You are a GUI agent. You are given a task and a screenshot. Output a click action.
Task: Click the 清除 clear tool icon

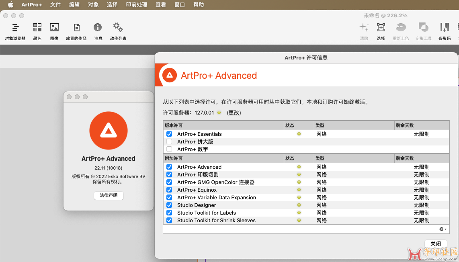pyautogui.click(x=364, y=32)
